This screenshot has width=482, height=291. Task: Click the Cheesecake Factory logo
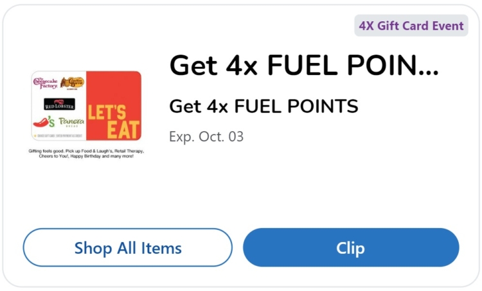(x=46, y=83)
